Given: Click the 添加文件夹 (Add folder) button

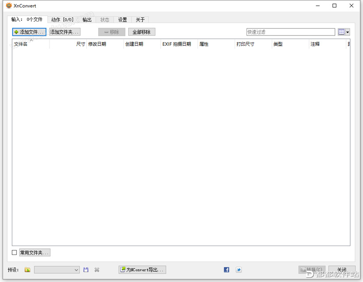Looking at the screenshot, I should click(x=65, y=32).
